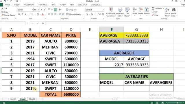The image size is (185, 104).
Task: Open the Merge & Center dropdown arrow
Action: coord(83,14)
